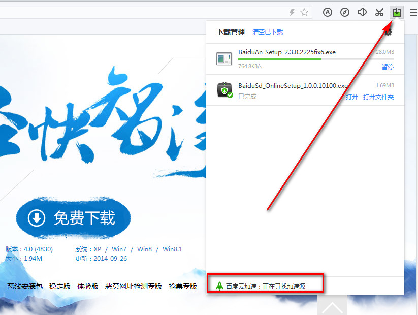This screenshot has height=315, width=418.
Task: Click the circled A toolbar icon
Action: (x=328, y=12)
